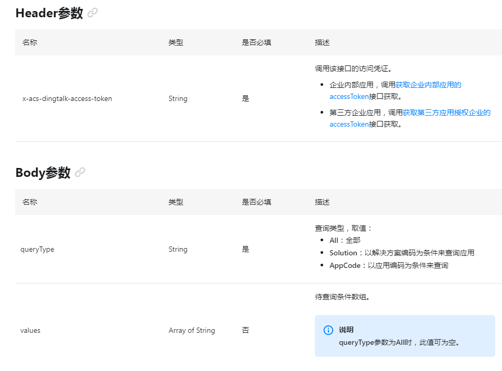Select the values parameter name
This screenshot has width=502, height=371.
[x=30, y=330]
